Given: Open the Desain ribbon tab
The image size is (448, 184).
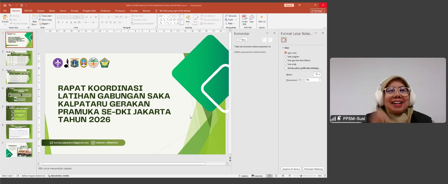Looking at the screenshot, I should (x=52, y=11).
